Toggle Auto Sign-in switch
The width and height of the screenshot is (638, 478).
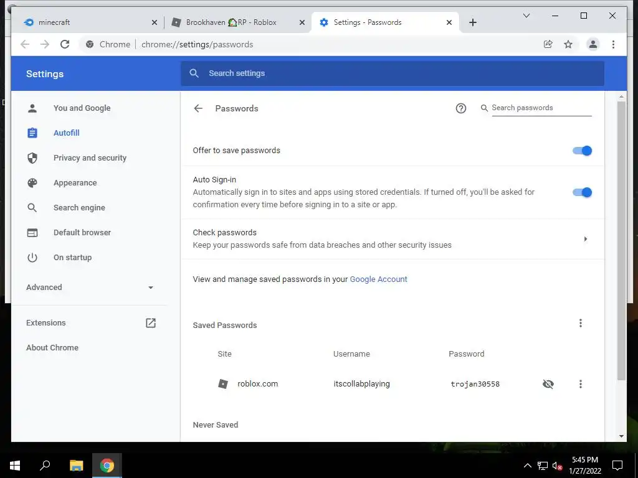[583, 192]
